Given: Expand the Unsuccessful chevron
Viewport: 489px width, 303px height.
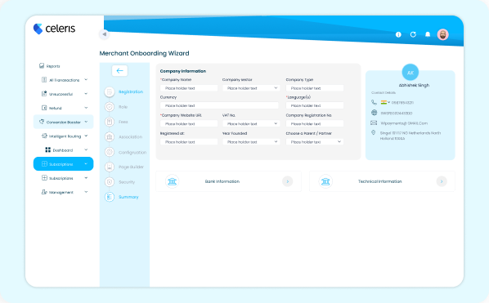Looking at the screenshot, I should point(86,94).
